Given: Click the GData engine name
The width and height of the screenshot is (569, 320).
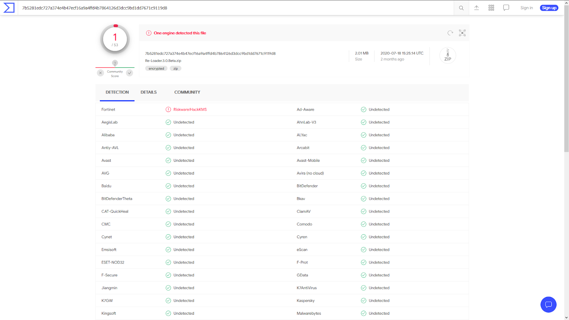Looking at the screenshot, I should [x=302, y=275].
